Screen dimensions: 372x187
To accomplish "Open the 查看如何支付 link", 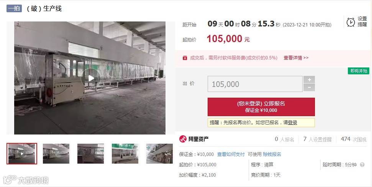I will 231,154.
